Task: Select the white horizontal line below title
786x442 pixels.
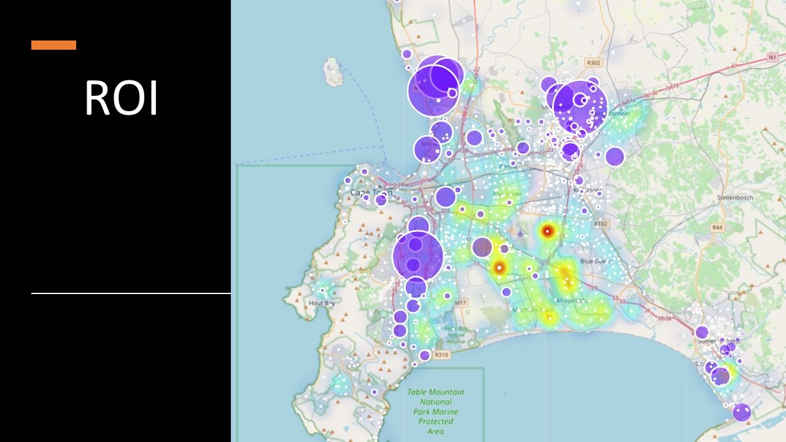Action: pyautogui.click(x=131, y=293)
